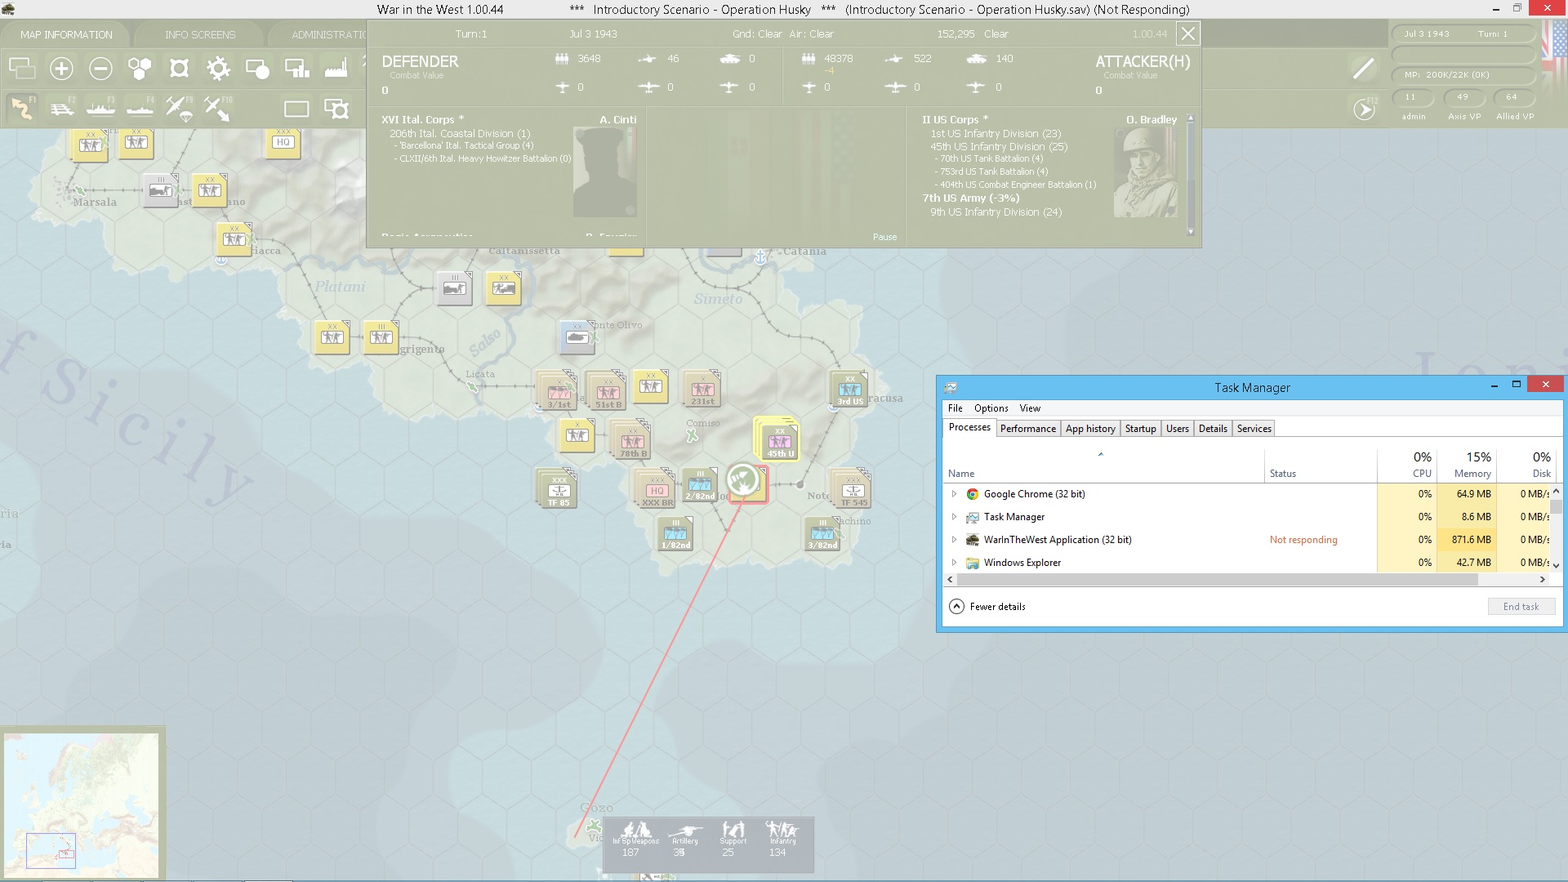This screenshot has height=882, width=1568.
Task: Open View menu in Task Manager
Action: (x=1030, y=408)
